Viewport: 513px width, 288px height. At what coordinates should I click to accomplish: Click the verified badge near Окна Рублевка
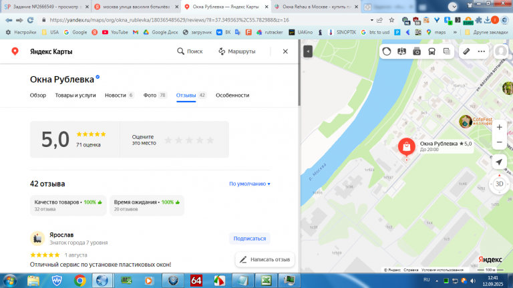(x=98, y=78)
